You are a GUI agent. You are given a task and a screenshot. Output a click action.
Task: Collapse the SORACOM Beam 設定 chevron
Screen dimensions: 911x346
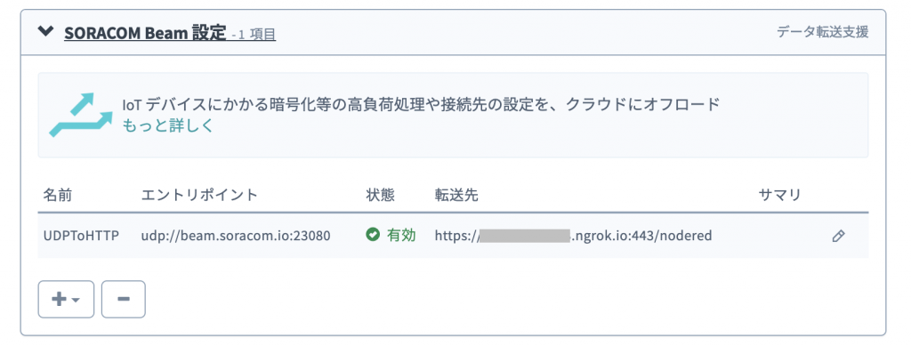[x=45, y=31]
